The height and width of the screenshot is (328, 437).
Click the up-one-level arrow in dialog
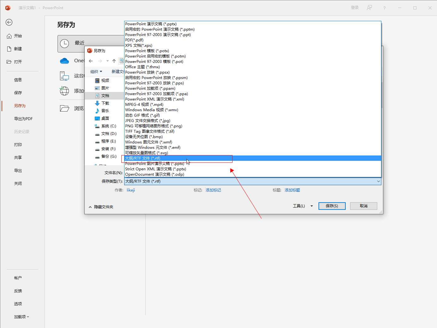pyautogui.click(x=114, y=61)
